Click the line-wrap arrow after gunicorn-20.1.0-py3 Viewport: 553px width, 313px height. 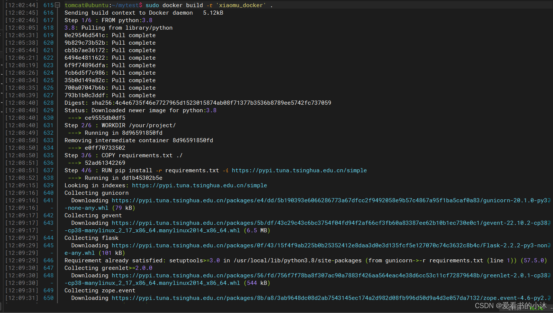pos(549,200)
